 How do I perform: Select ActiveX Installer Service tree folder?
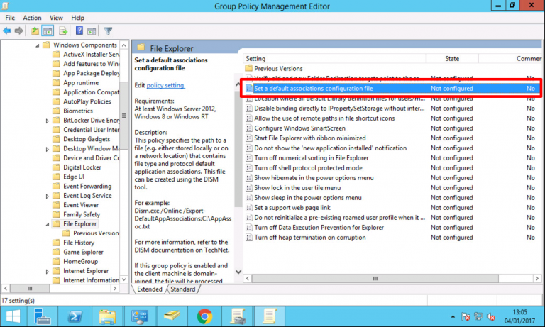[x=86, y=54]
